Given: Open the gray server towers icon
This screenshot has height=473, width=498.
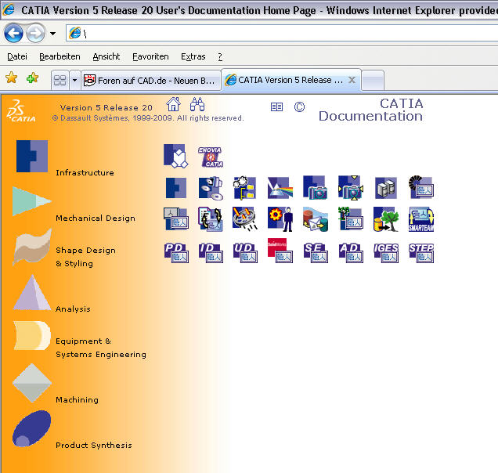Looking at the screenshot, I should coord(386,188).
